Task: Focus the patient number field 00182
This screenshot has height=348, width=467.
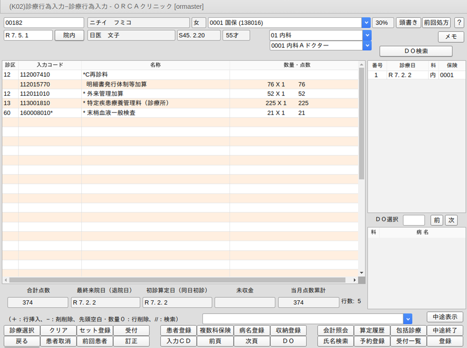Action: coord(44,23)
